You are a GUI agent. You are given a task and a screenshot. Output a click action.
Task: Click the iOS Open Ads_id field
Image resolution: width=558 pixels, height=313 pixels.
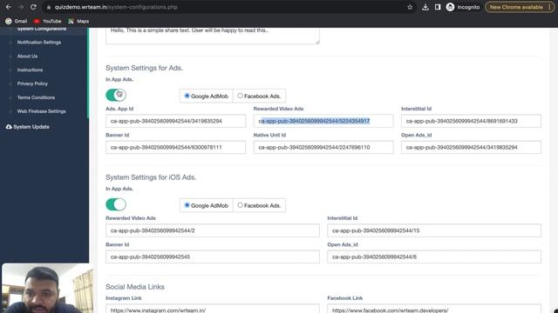434,257
